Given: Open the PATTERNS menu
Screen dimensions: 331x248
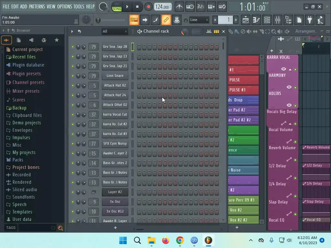Looking at the screenshot, I should [37, 6].
